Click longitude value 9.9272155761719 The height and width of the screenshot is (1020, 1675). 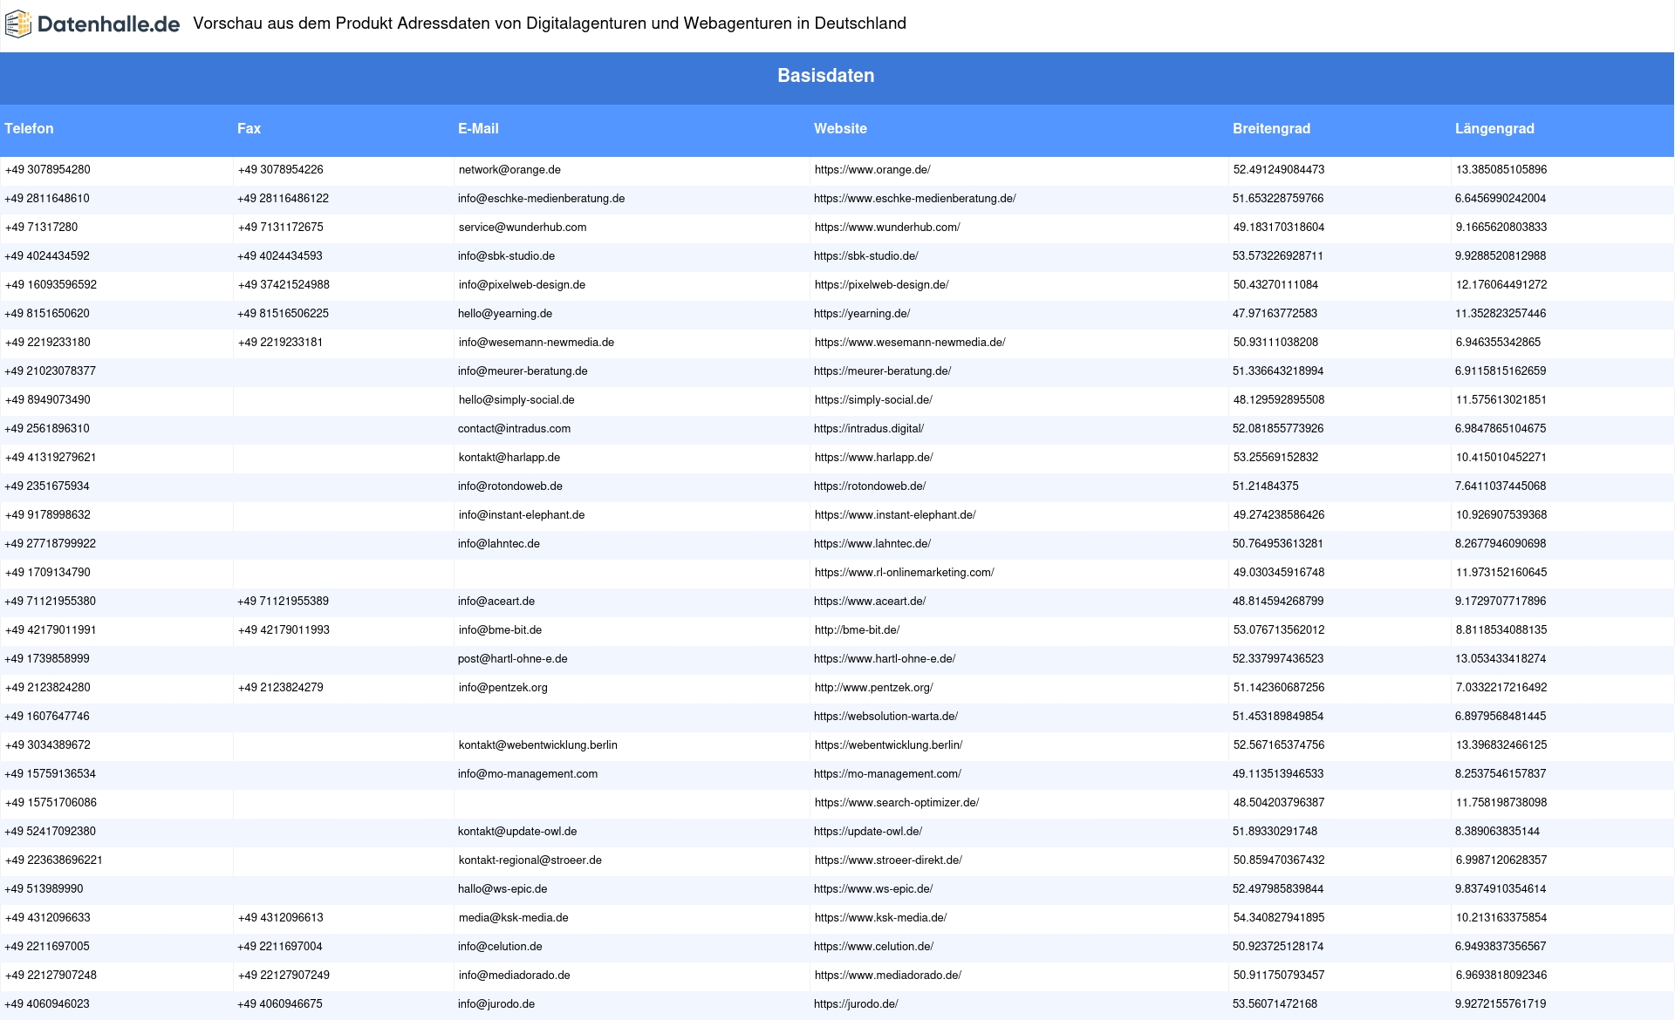pos(1501,1004)
